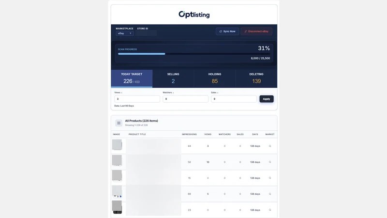Open market search for 50-impressions row

coord(270,162)
